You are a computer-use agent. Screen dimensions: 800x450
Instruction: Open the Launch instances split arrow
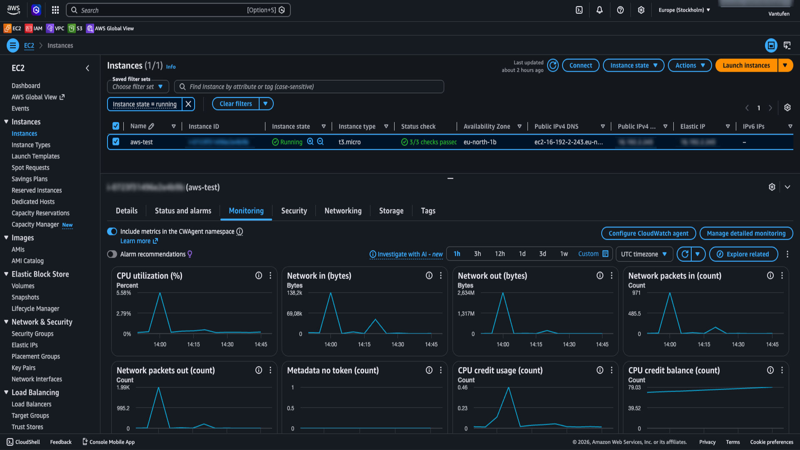tap(785, 65)
